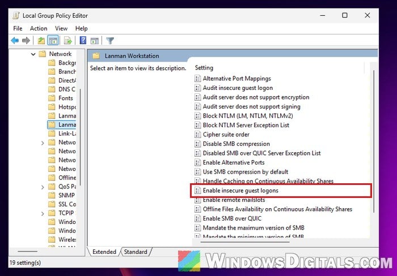Image resolution: width=397 pixels, height=276 pixels.
Task: Select Offline Files Availability on Continuous Availability Shares
Action: tap(273, 209)
